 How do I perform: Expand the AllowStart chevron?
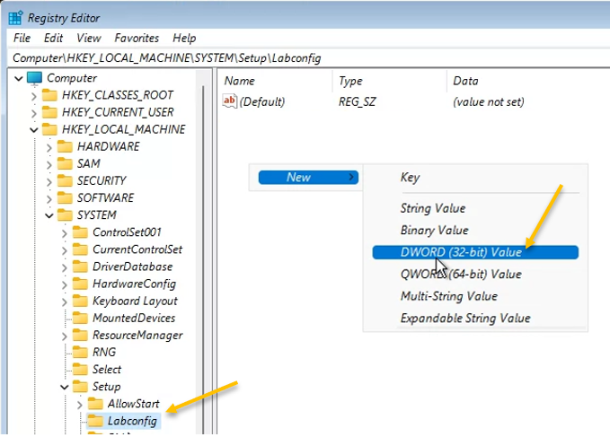79,405
